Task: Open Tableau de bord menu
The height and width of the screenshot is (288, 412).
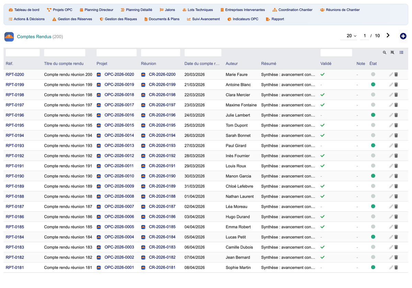Action: coord(24,10)
